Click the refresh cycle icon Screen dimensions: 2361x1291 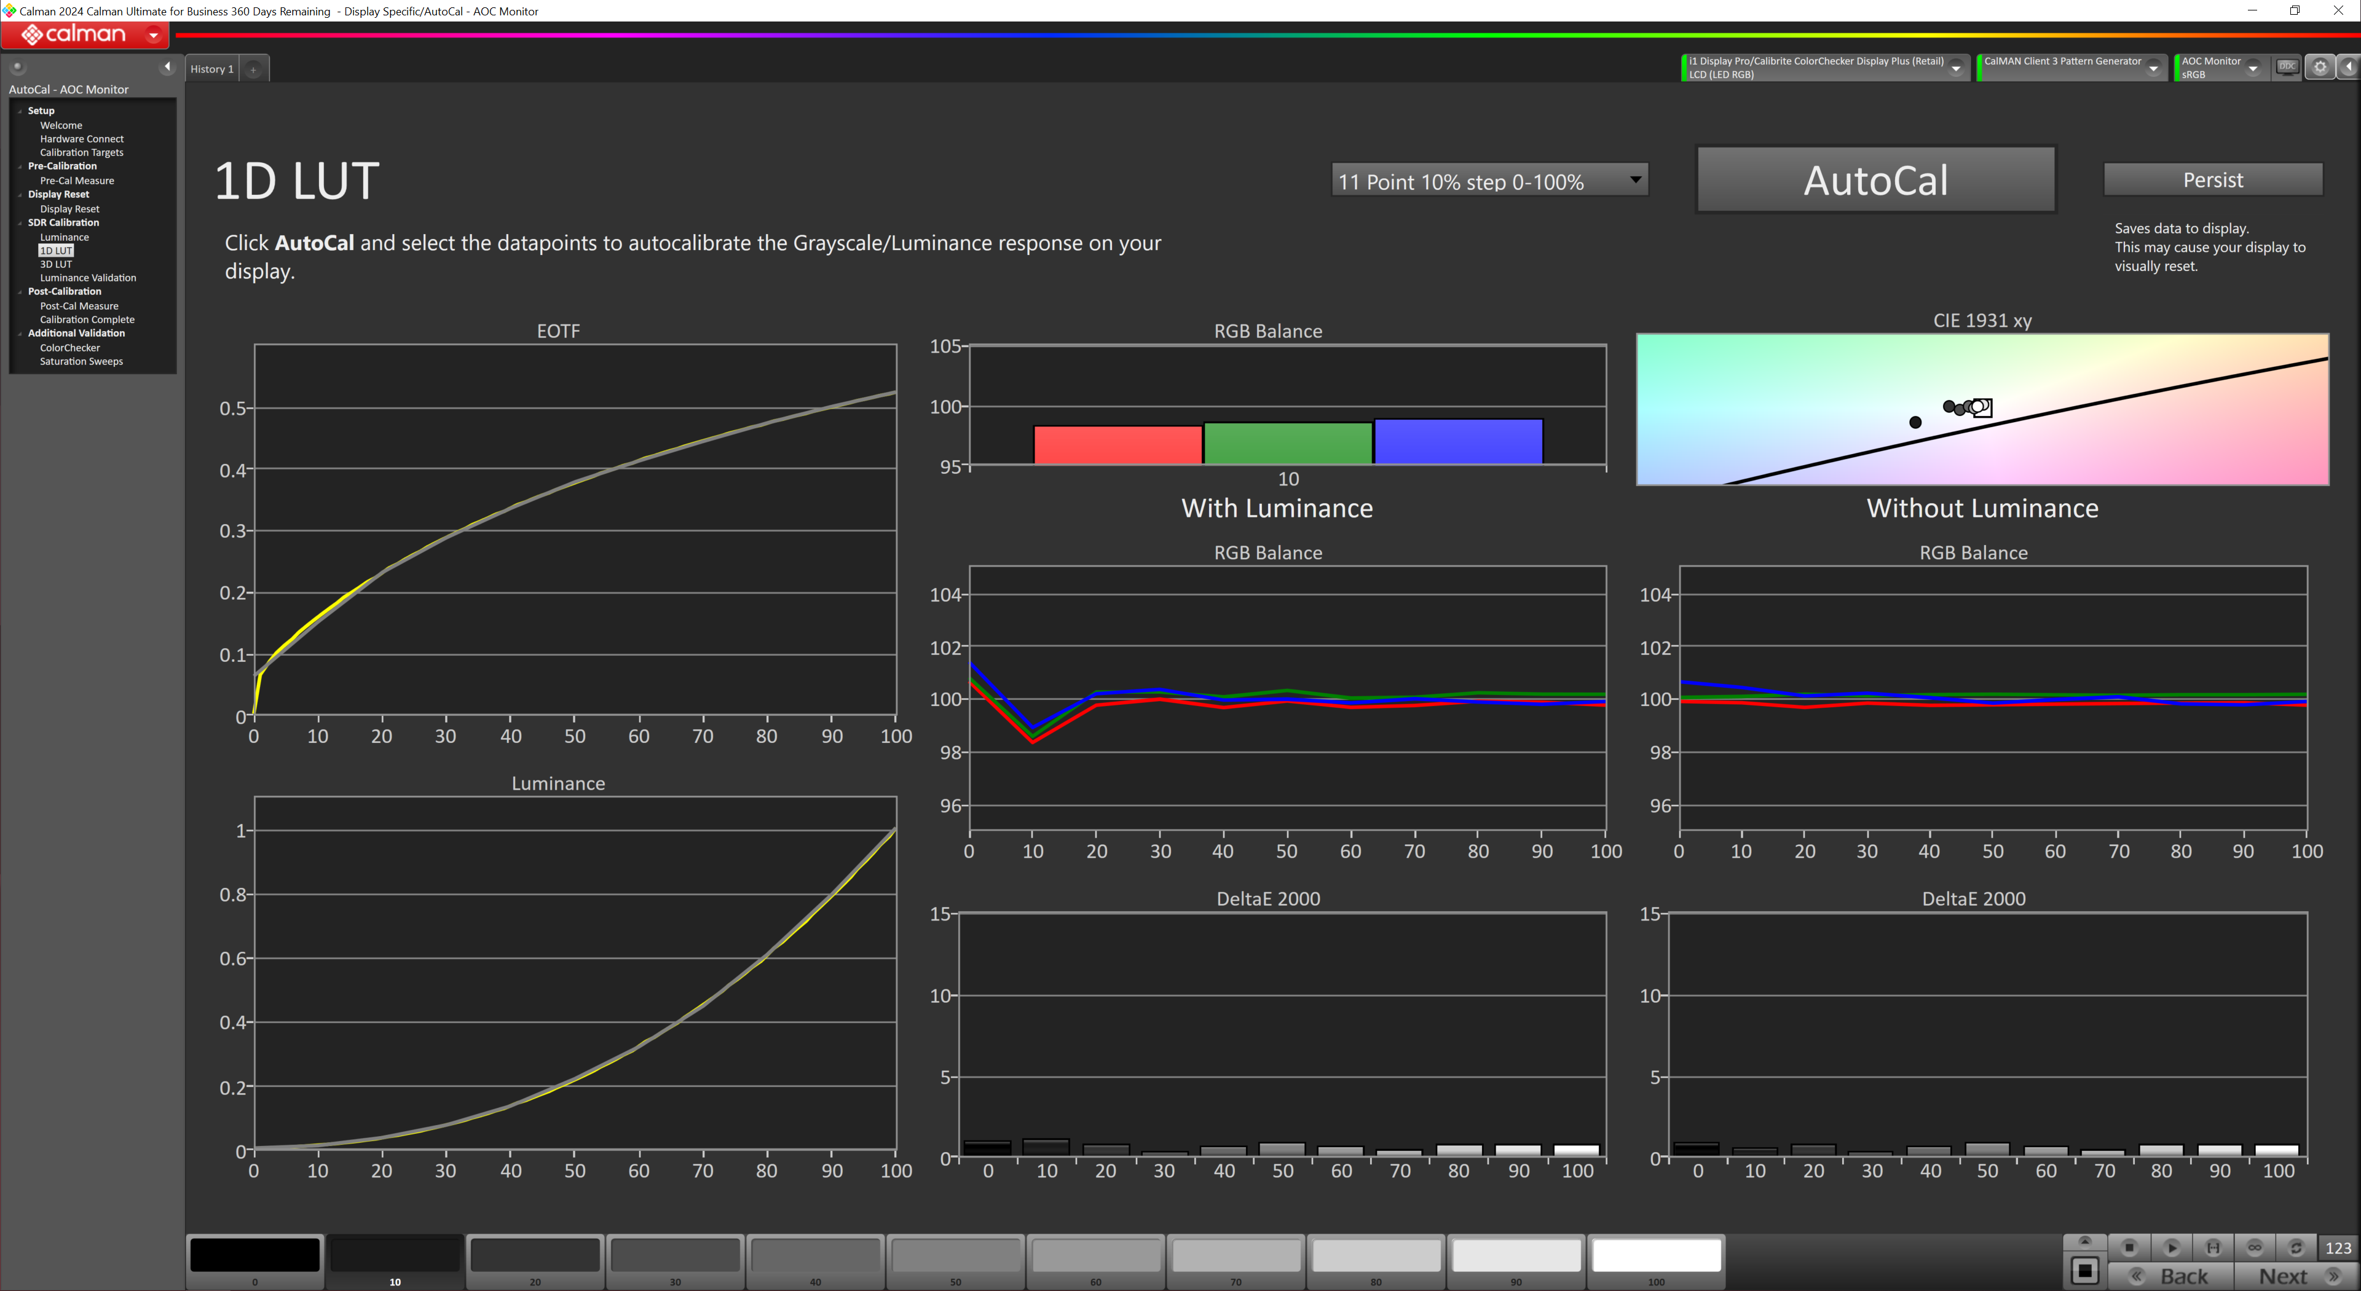2296,1247
